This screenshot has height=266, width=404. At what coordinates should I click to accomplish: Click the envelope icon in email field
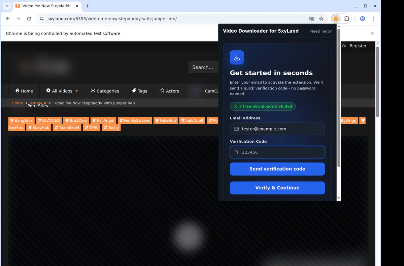(x=236, y=129)
